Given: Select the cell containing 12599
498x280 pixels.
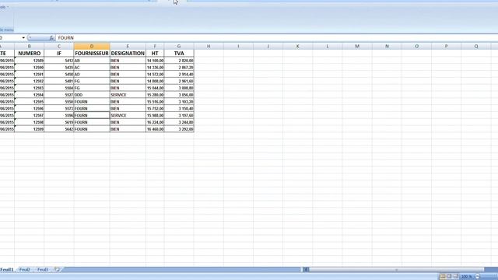Looking at the screenshot, I should [30, 129].
